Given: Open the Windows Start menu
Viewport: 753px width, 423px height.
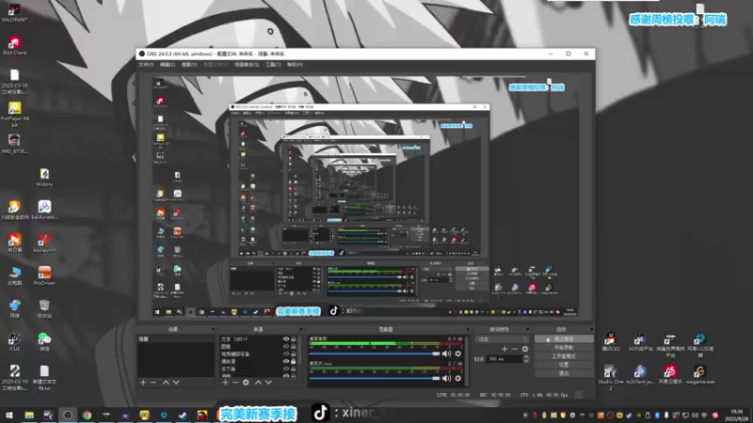Looking at the screenshot, I should tap(8, 415).
